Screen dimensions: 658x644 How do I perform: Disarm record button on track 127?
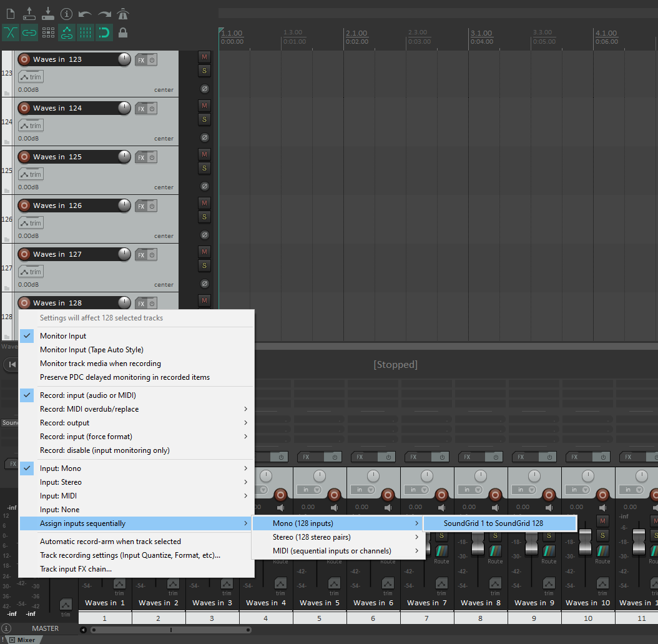(x=24, y=254)
